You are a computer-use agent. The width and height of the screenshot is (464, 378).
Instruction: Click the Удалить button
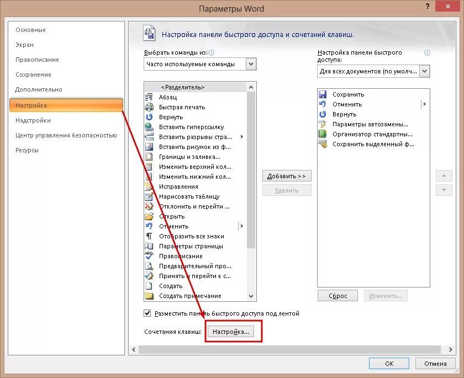click(x=287, y=190)
